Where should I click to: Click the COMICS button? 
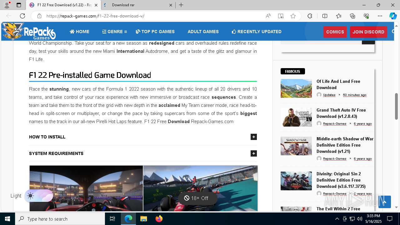[335, 32]
